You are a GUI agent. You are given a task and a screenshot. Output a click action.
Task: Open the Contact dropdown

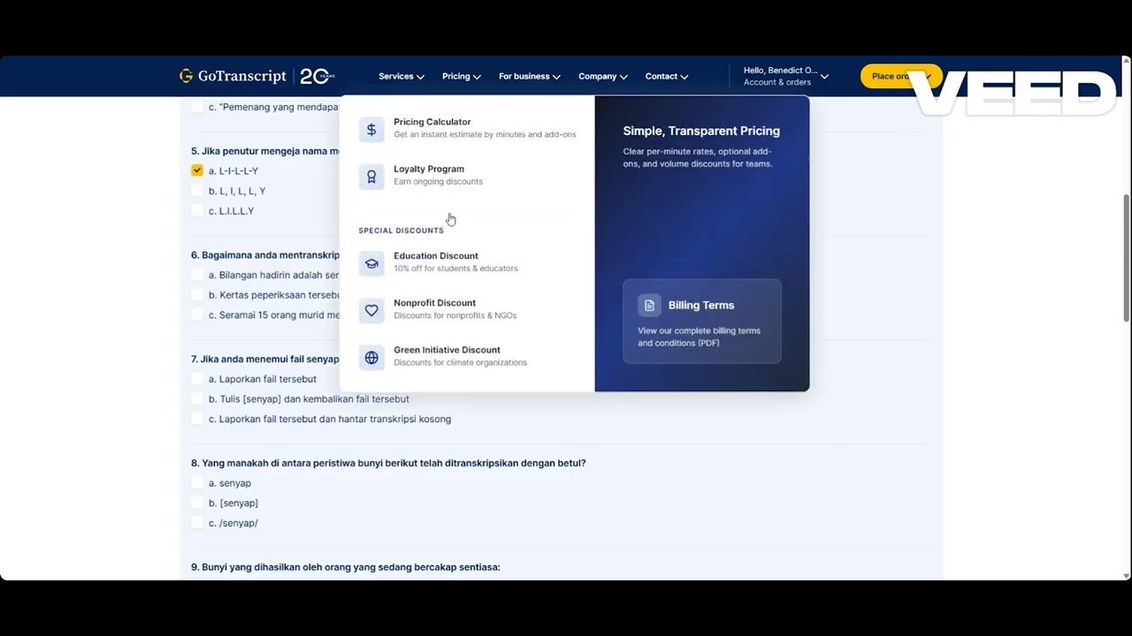pos(667,77)
